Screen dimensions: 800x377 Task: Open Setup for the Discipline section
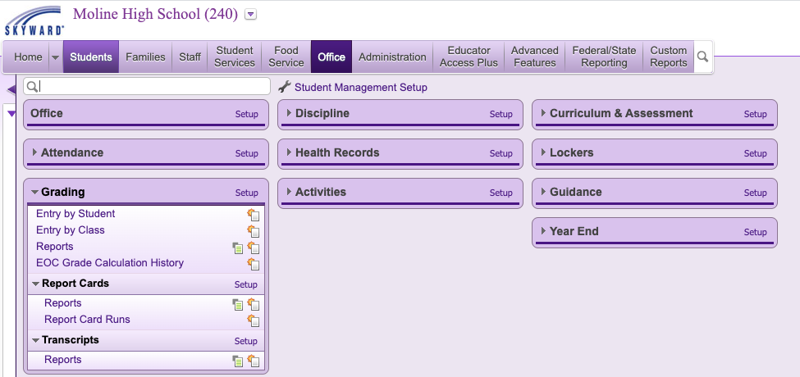tap(501, 114)
